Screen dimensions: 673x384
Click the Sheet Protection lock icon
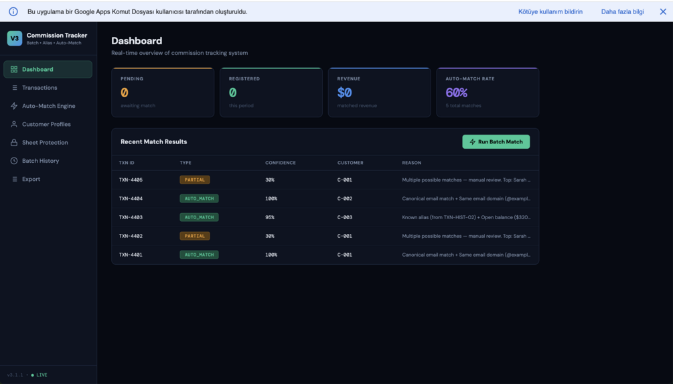[14, 142]
